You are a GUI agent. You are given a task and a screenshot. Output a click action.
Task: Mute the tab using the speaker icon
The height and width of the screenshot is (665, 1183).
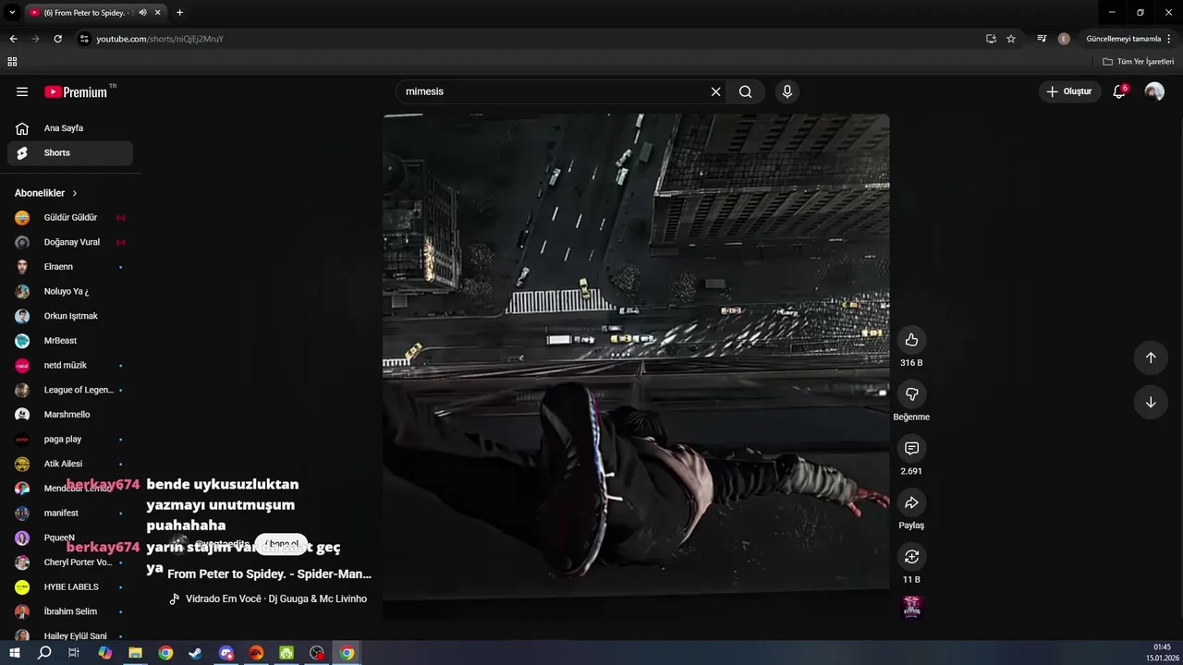(x=142, y=13)
